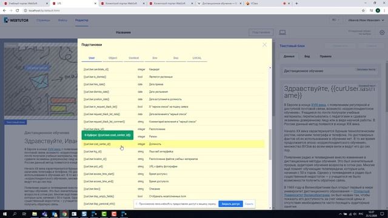Screen dimensions: 388x218
Task: Click the Chrome icon in taskbar
Action: pos(64,214)
